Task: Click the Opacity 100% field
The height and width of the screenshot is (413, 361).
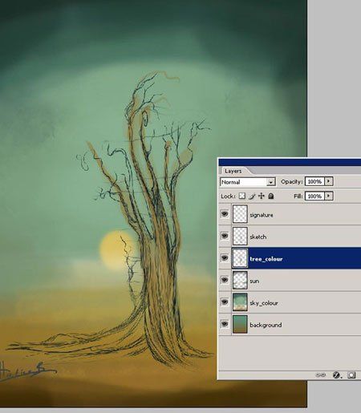Action: pos(314,181)
